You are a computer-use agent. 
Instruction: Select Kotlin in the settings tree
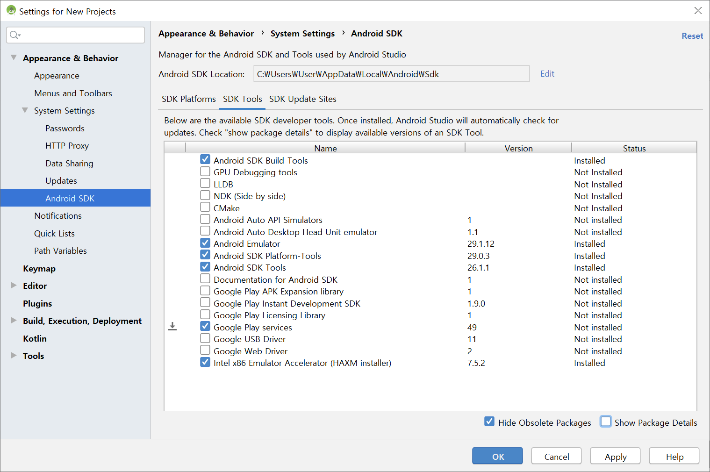coord(35,339)
